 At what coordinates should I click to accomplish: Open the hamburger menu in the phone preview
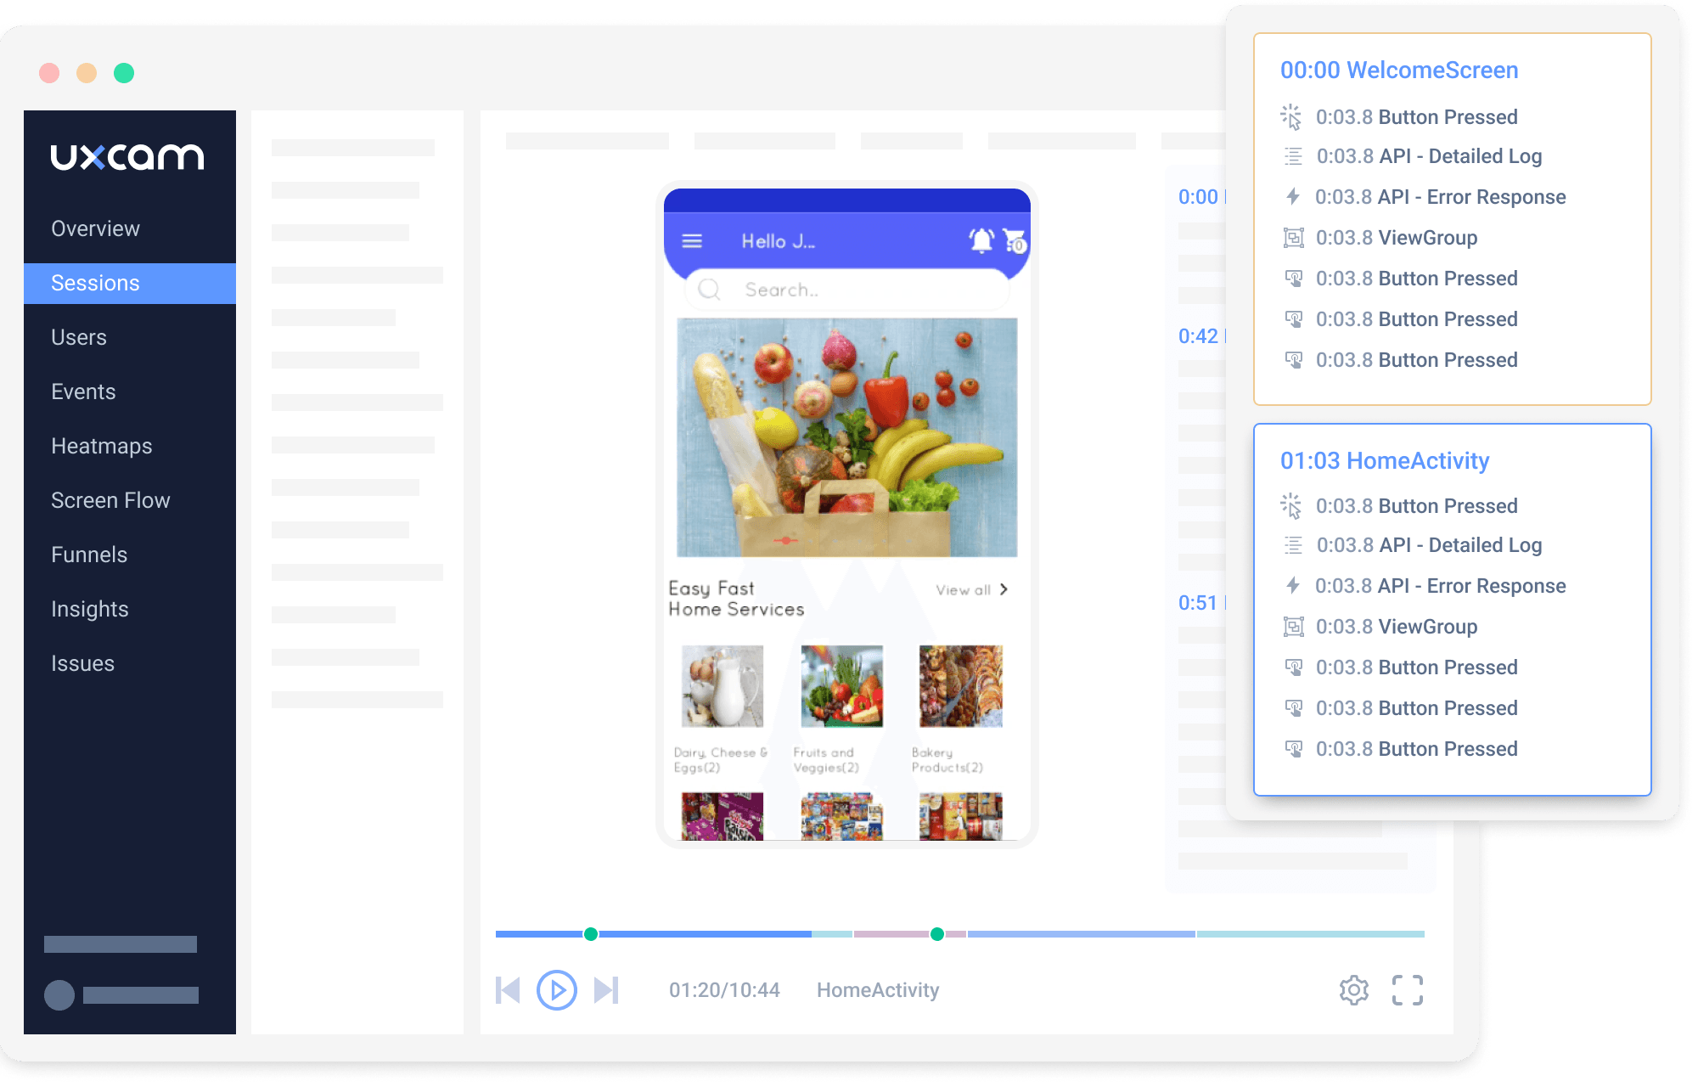point(693,240)
